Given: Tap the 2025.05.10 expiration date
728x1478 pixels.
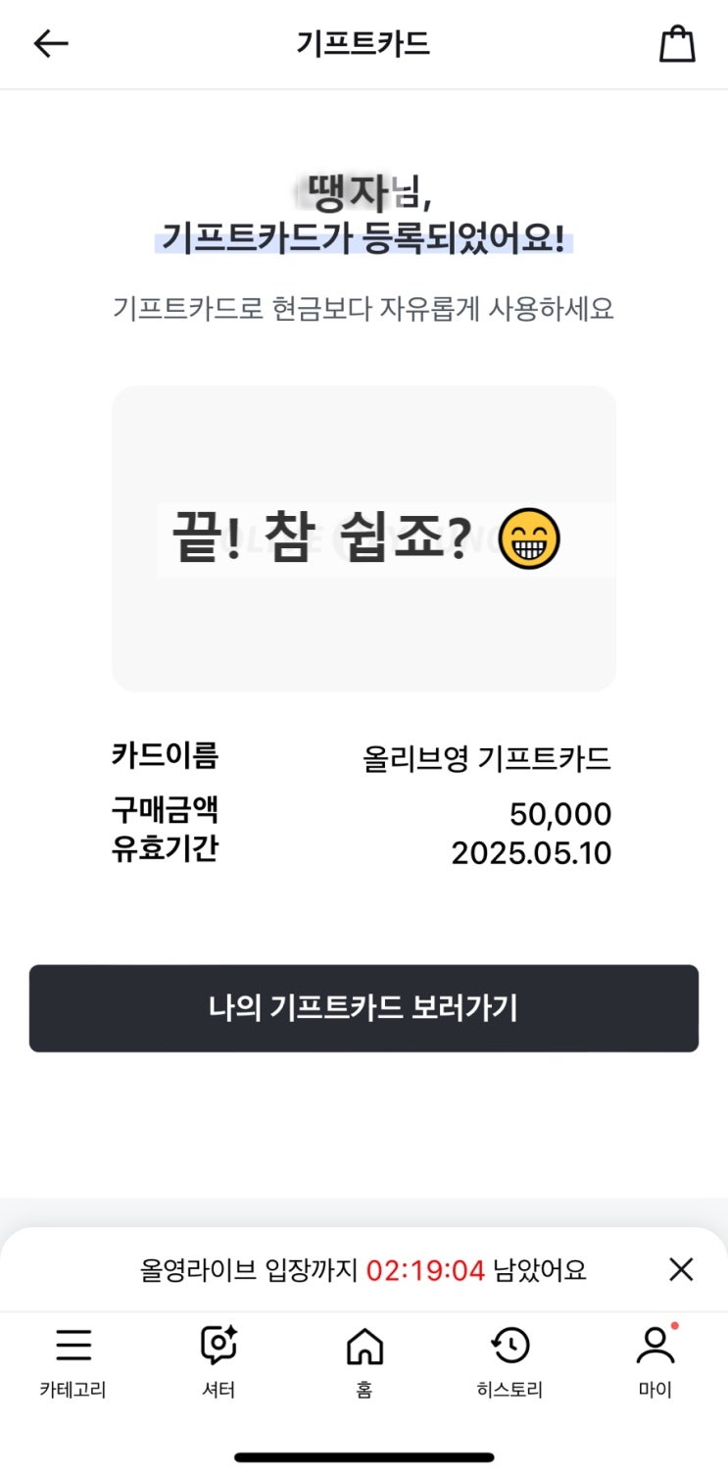Looking at the screenshot, I should click(531, 853).
